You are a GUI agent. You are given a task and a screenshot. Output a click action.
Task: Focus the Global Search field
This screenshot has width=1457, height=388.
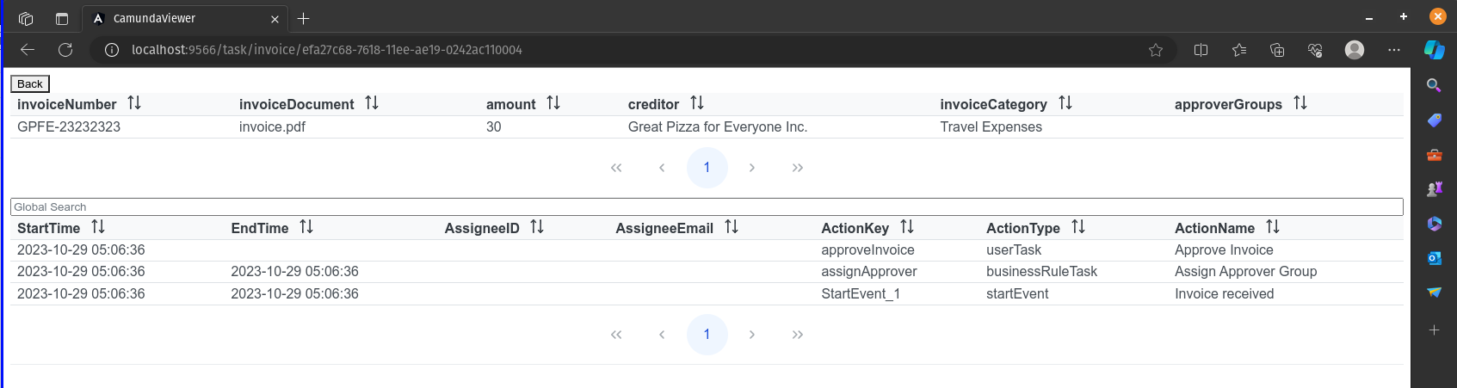707,207
